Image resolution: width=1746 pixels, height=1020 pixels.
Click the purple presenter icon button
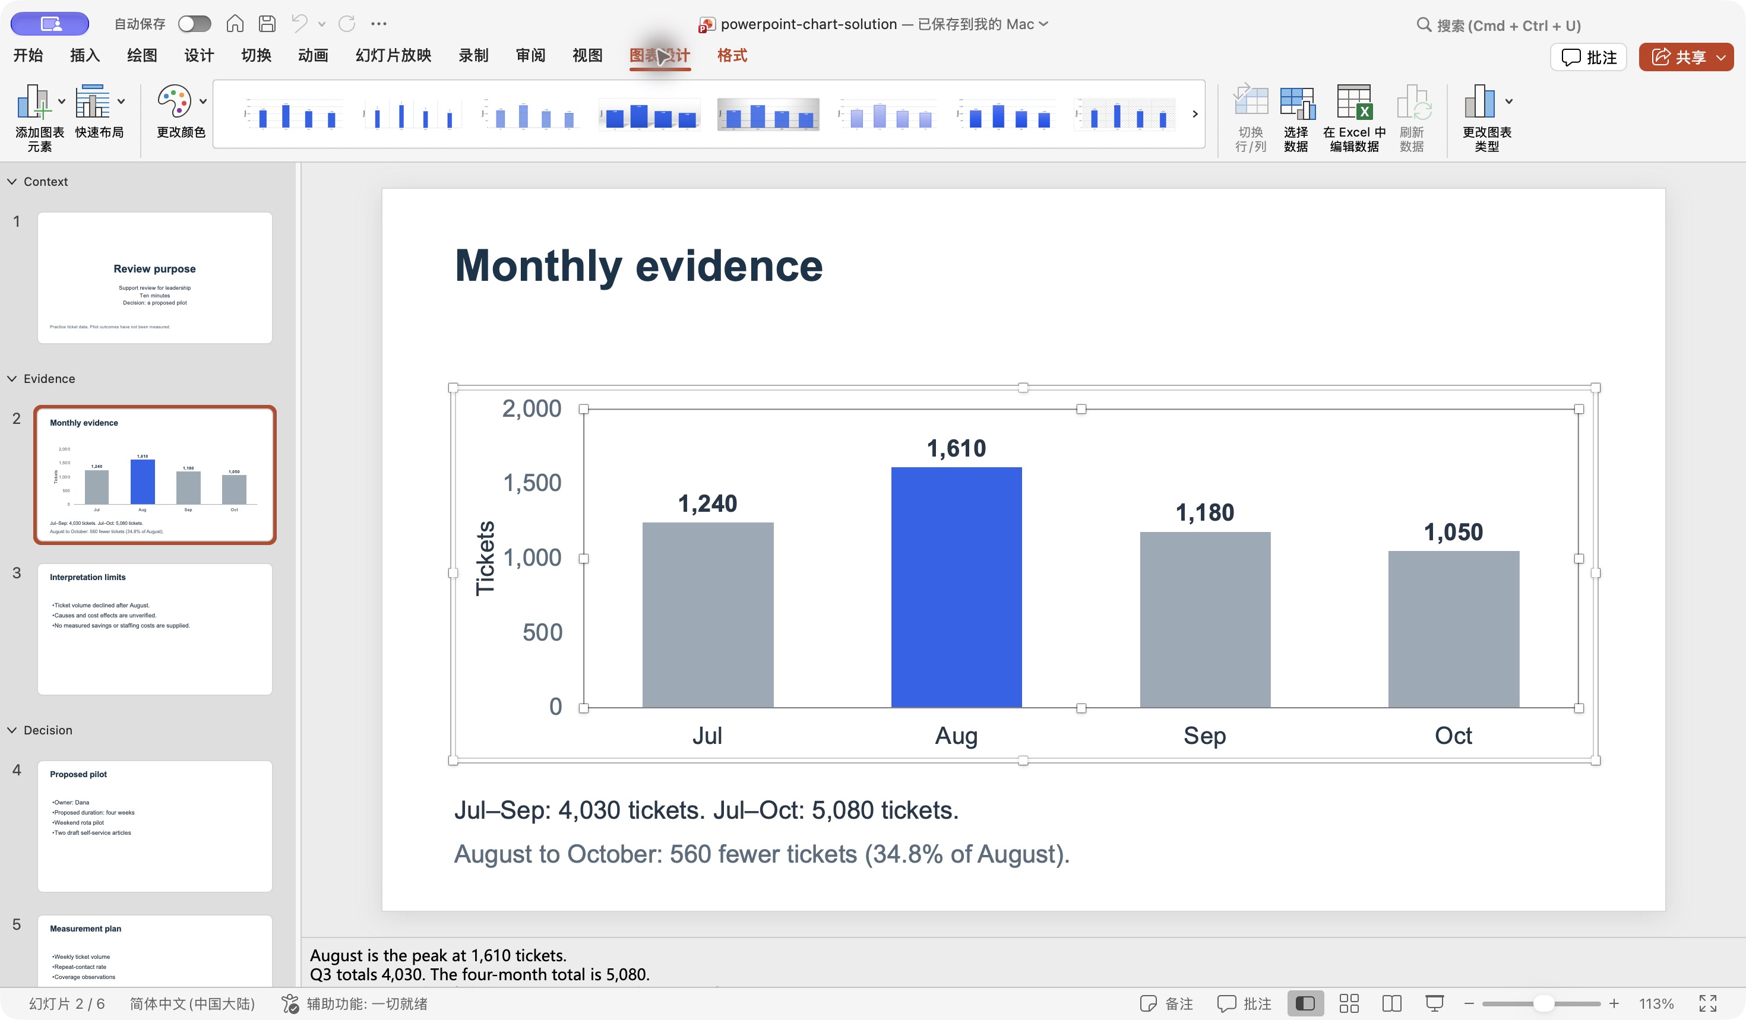click(50, 24)
